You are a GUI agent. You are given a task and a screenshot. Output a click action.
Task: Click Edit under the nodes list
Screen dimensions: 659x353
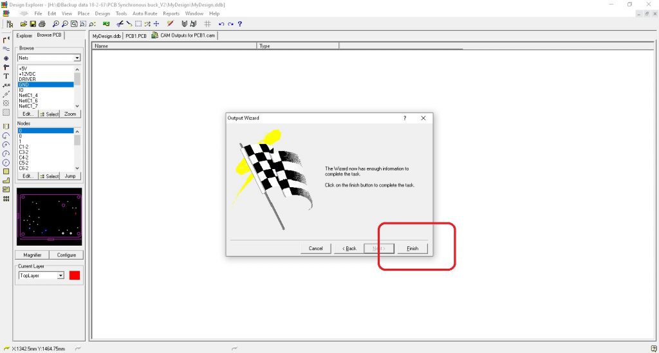pos(28,176)
